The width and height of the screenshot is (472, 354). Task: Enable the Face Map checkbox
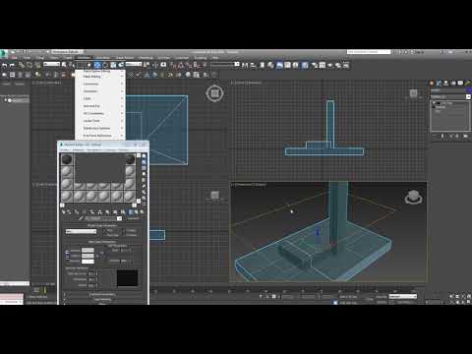(104, 235)
